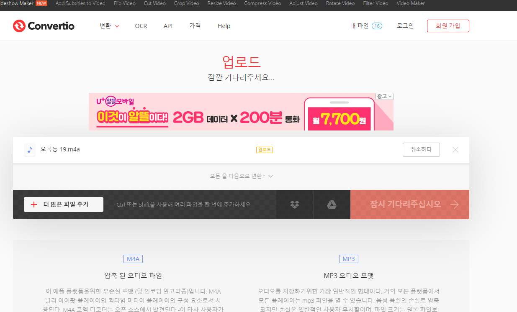Image resolution: width=517 pixels, height=312 pixels.
Task: Select the 오곡동 19.m4a file name
Action: [60, 149]
